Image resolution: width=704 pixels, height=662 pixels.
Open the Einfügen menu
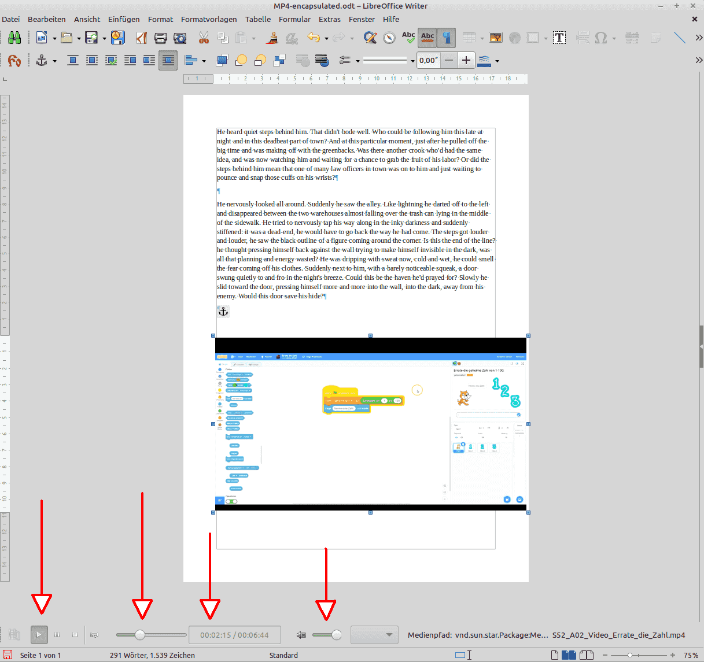(124, 19)
